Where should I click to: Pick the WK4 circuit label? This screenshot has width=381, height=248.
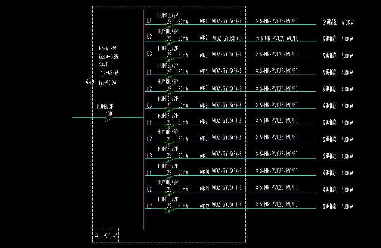[204, 71]
